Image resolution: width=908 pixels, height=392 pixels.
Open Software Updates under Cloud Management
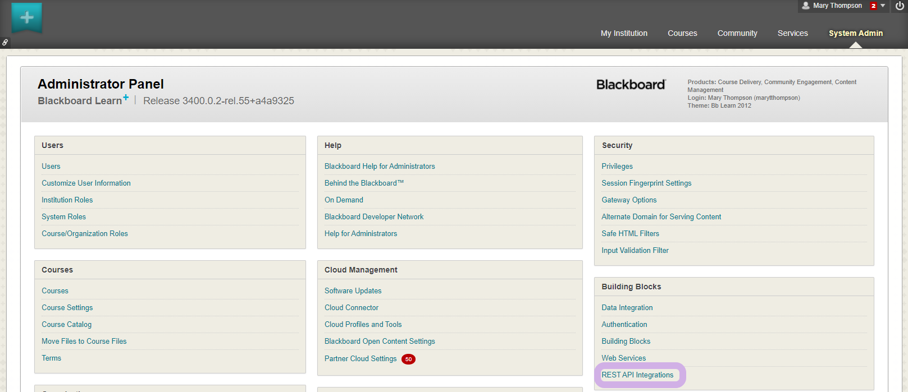click(353, 290)
